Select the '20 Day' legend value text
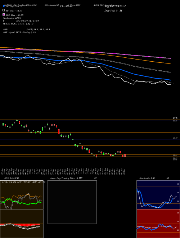The width and height of the screenshot is (180, 238). (14, 6)
